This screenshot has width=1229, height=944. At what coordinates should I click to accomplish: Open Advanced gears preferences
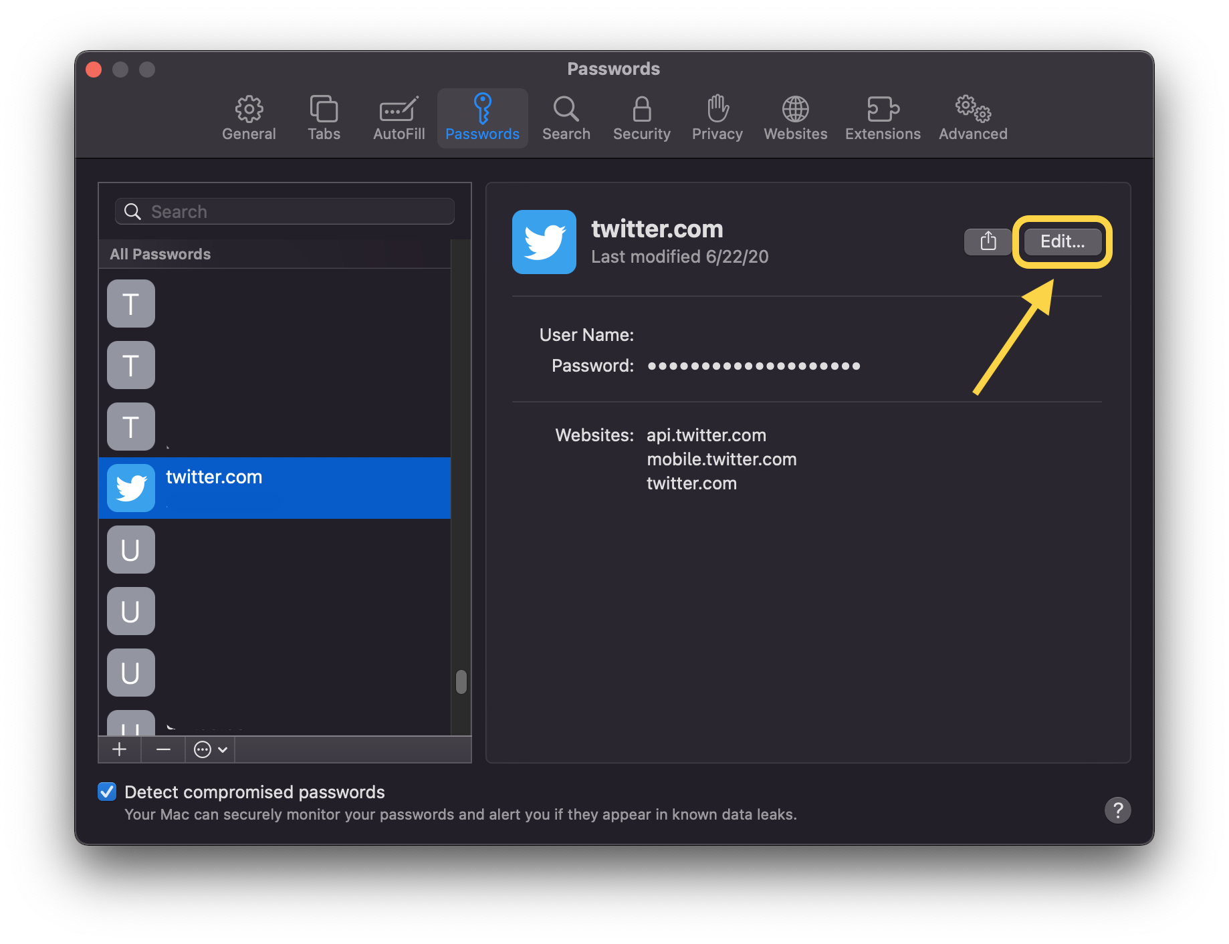(x=973, y=118)
